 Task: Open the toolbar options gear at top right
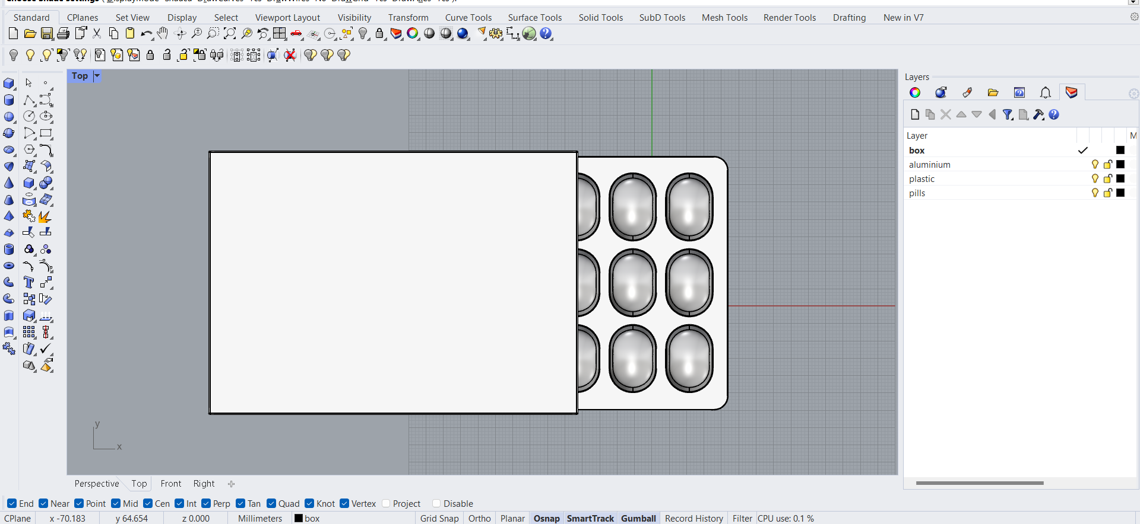coord(1134,17)
